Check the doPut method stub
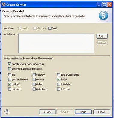 click(x=34, y=84)
